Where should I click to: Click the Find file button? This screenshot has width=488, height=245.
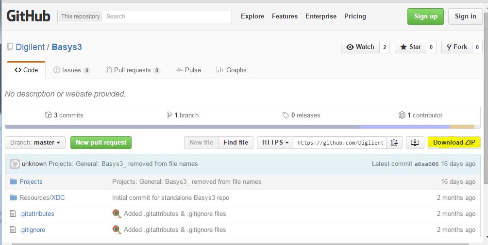[236, 143]
